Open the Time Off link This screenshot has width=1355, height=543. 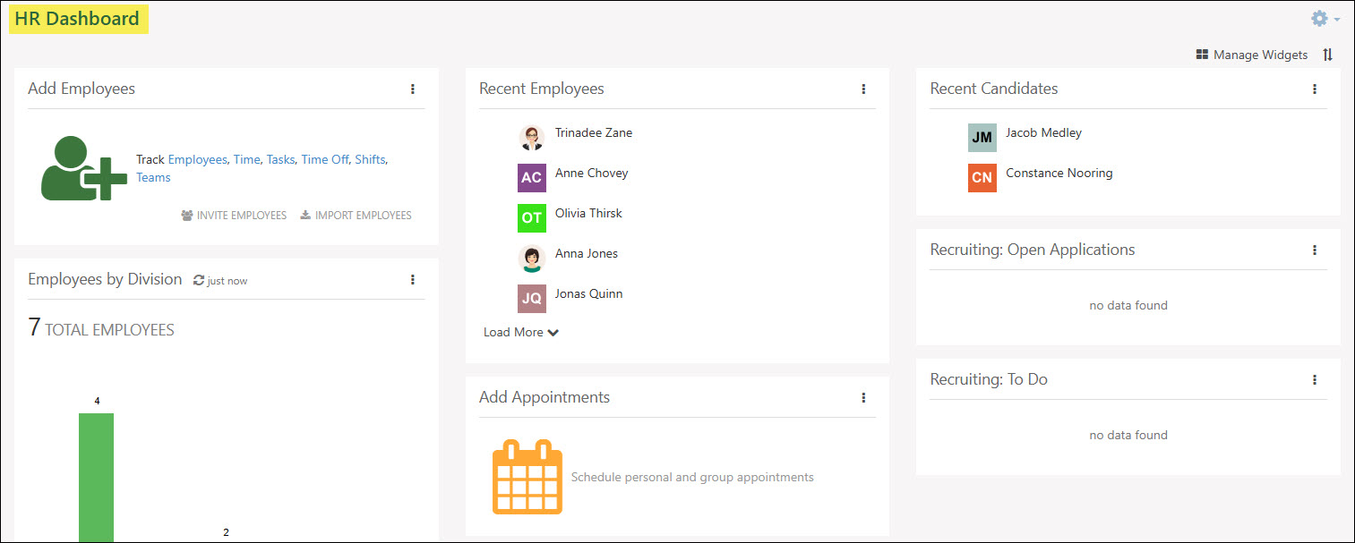pyautogui.click(x=325, y=158)
